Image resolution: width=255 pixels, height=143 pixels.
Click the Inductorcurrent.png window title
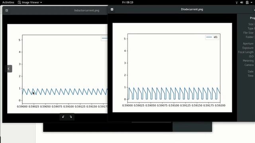coord(87,10)
